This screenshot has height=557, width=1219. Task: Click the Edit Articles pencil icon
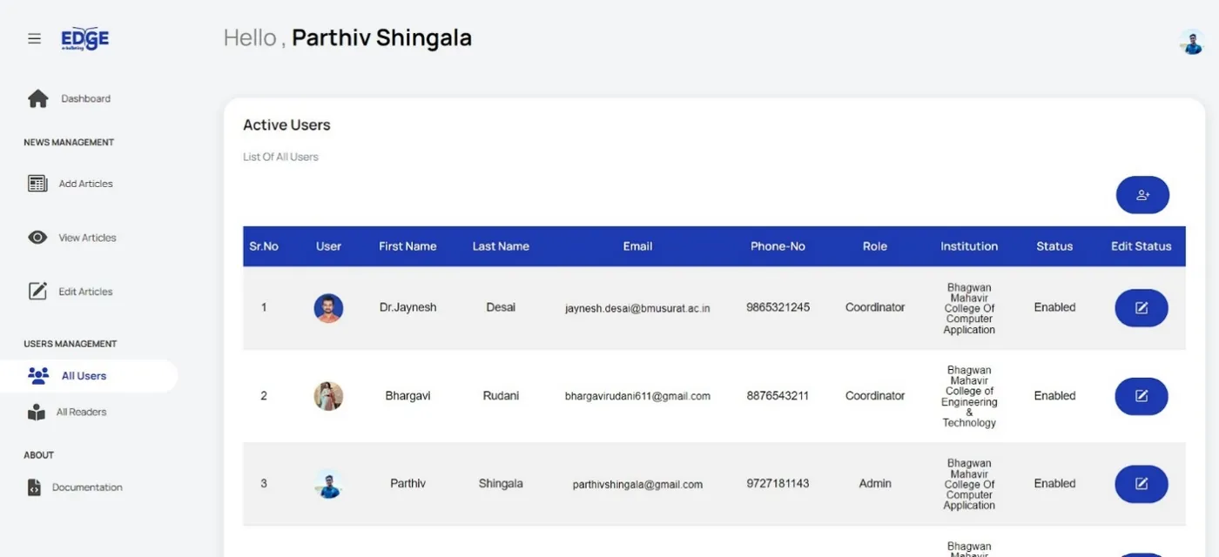pyautogui.click(x=37, y=291)
